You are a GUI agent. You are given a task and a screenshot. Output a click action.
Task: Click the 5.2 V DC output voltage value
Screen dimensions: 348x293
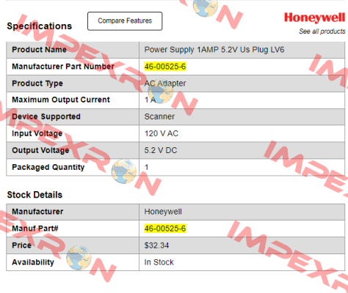pyautogui.click(x=161, y=150)
